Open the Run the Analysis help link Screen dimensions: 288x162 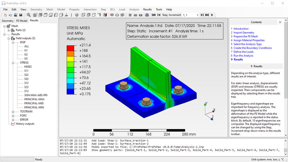pos(243,56)
